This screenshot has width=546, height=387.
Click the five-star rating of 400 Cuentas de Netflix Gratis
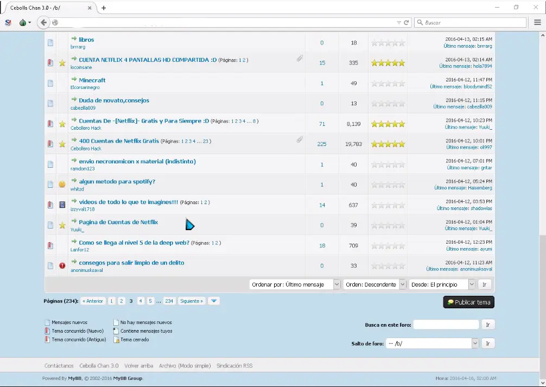388,144
